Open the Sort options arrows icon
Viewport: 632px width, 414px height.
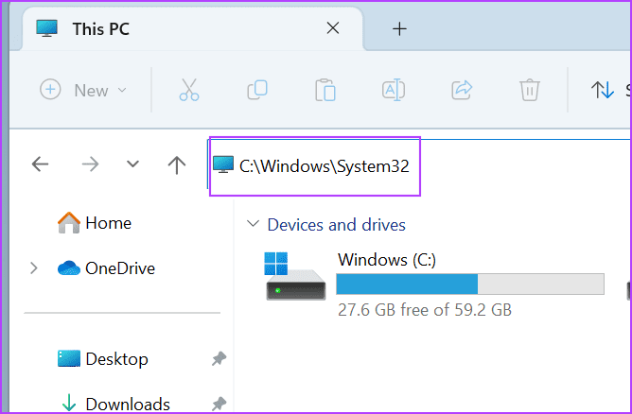(x=603, y=90)
